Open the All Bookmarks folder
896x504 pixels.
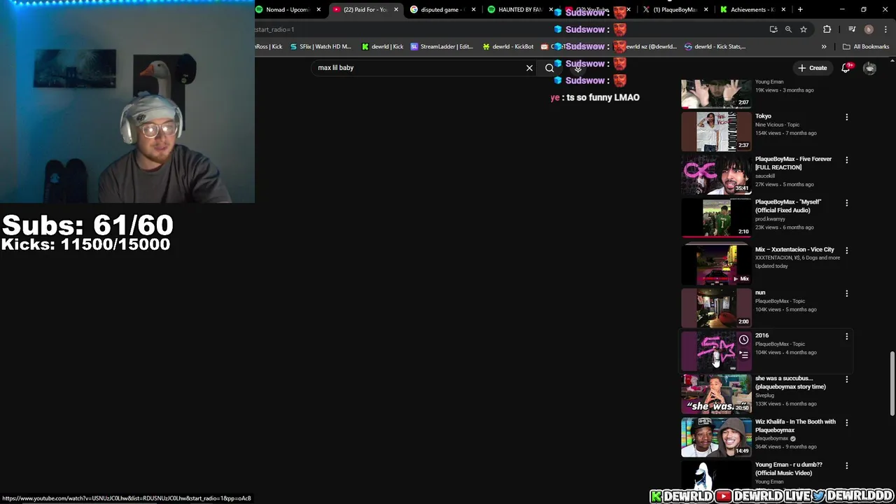(x=866, y=47)
